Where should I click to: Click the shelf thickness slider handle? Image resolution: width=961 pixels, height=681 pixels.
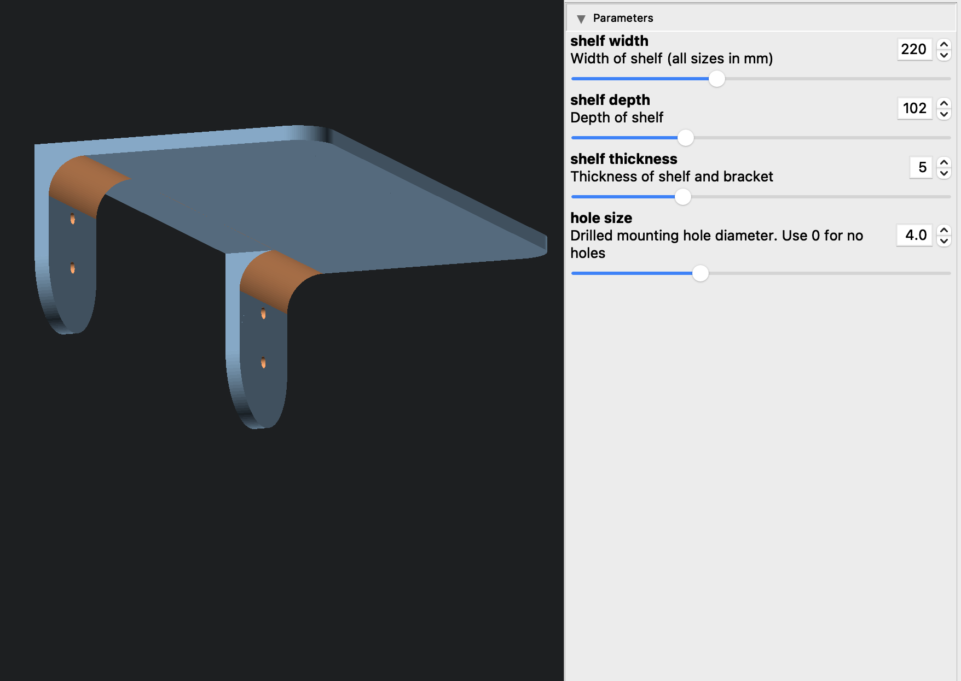(683, 197)
